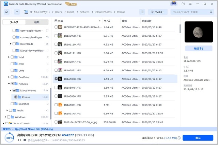Open breadcrumb chevron after Users
This screenshot has height=145, width=218.
pos(65,12)
